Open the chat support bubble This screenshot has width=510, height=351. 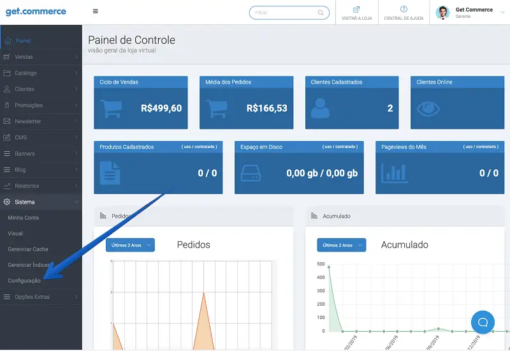(x=483, y=322)
